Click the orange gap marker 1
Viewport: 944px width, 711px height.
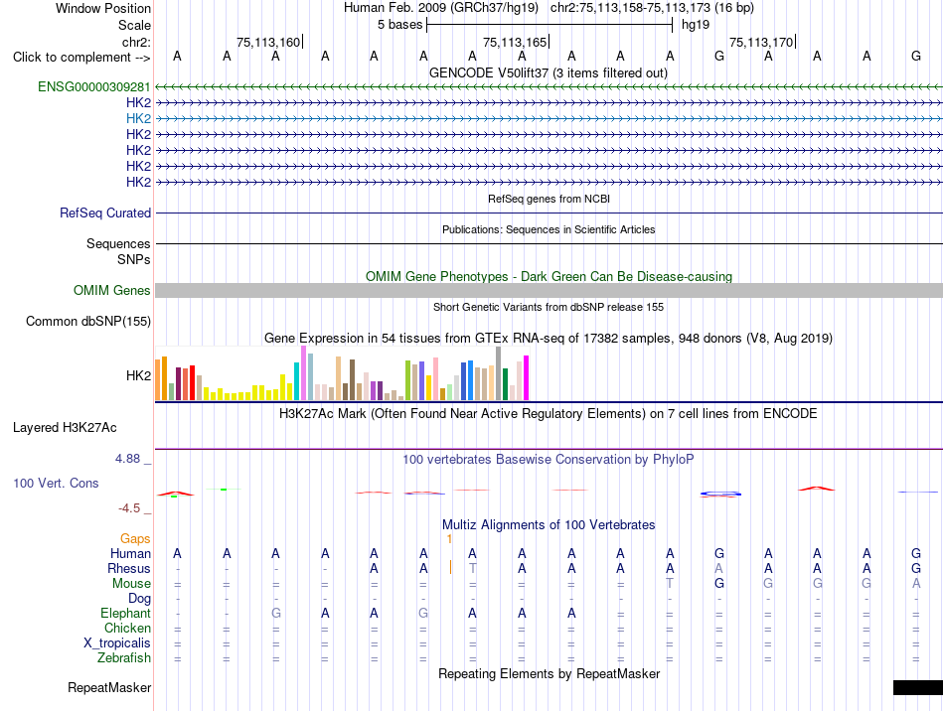[x=449, y=539]
